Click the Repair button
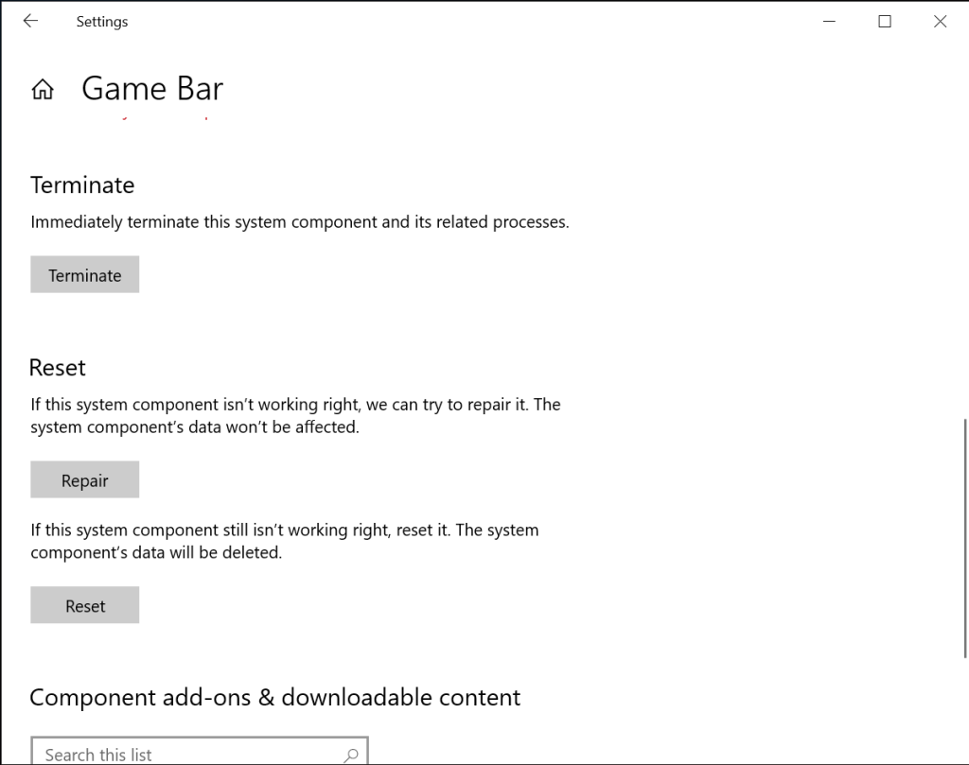The width and height of the screenshot is (969, 765). coord(84,479)
